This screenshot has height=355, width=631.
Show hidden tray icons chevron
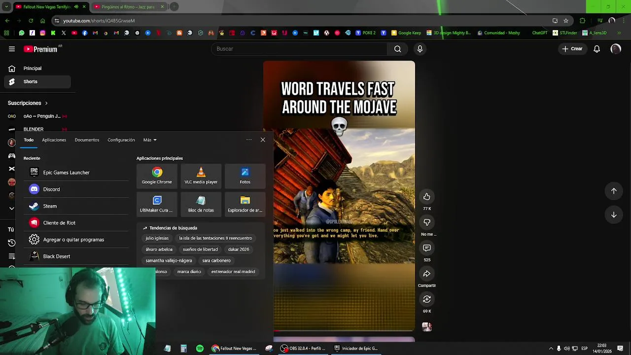(551, 349)
